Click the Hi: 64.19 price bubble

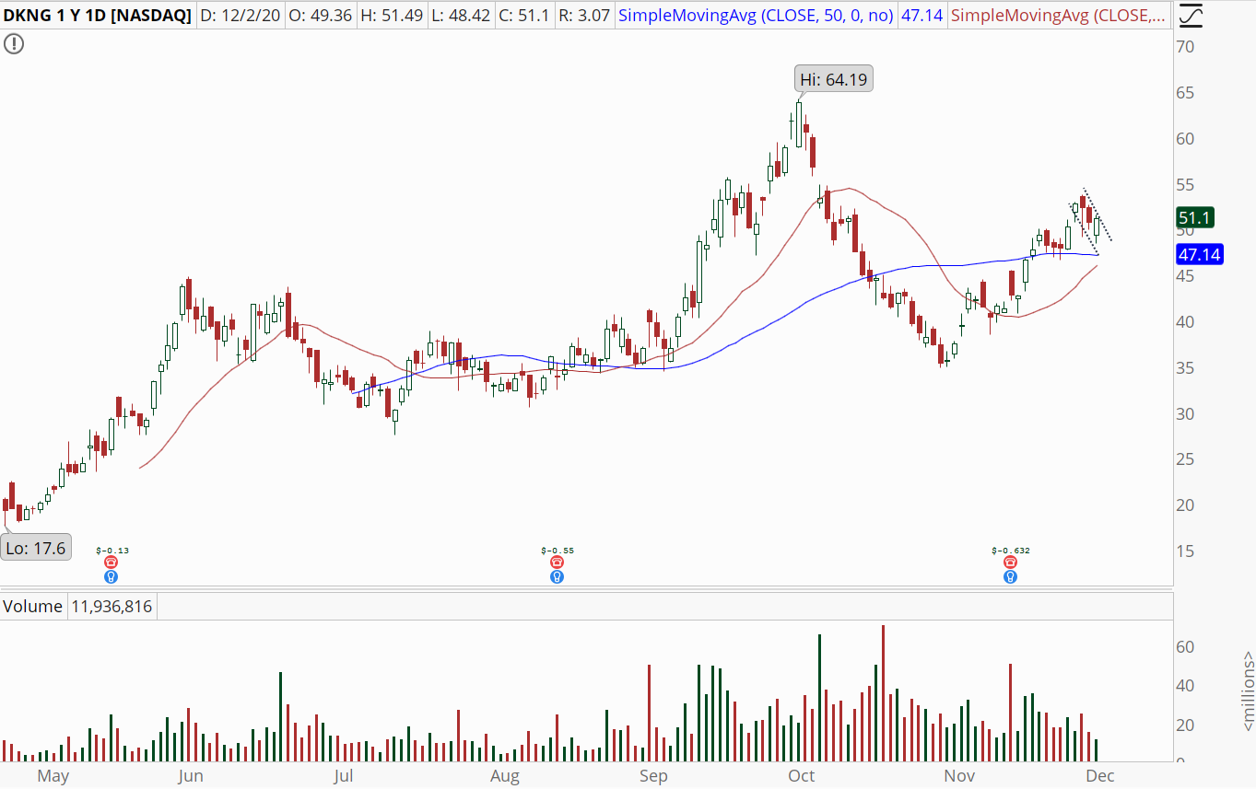tap(834, 80)
